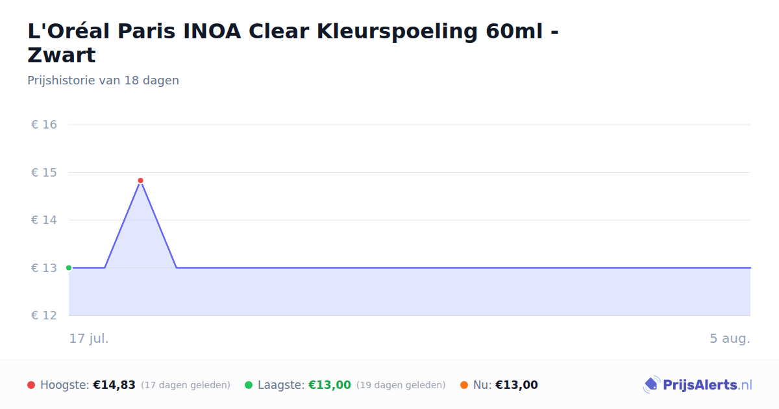Click the € 12 axis label
Screen dimensions: 779x409
(x=44, y=316)
